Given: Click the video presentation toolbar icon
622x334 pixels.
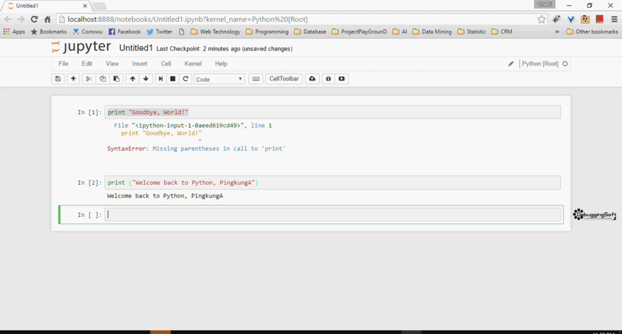Looking at the screenshot, I should [x=341, y=79].
